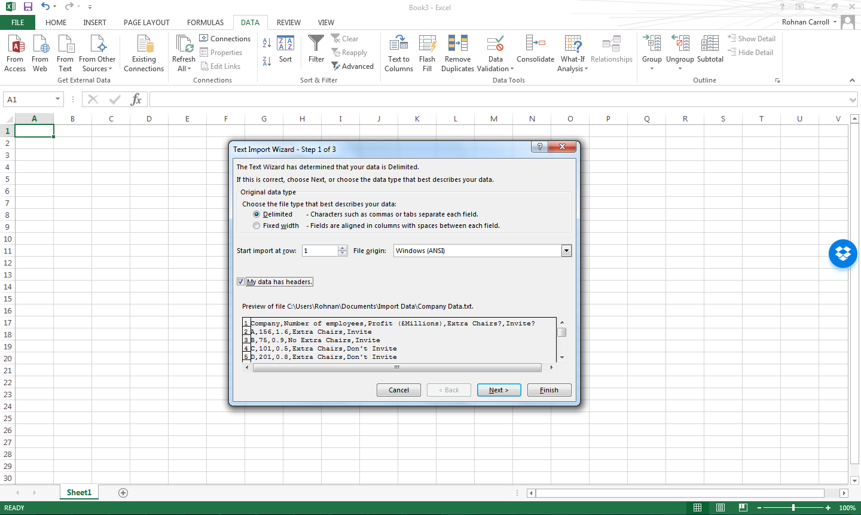Expand the Refresh All dropdown
The height and width of the screenshot is (515, 861).
[x=184, y=64]
